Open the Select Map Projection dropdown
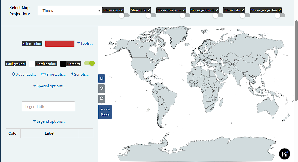Viewport: 298px width, 162px height. (70, 10)
